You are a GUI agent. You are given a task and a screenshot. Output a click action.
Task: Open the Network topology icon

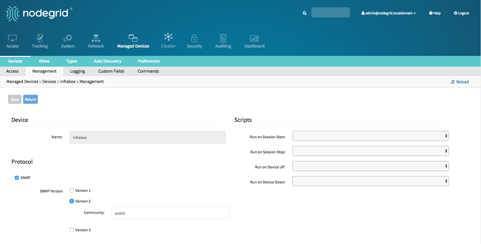(96, 38)
